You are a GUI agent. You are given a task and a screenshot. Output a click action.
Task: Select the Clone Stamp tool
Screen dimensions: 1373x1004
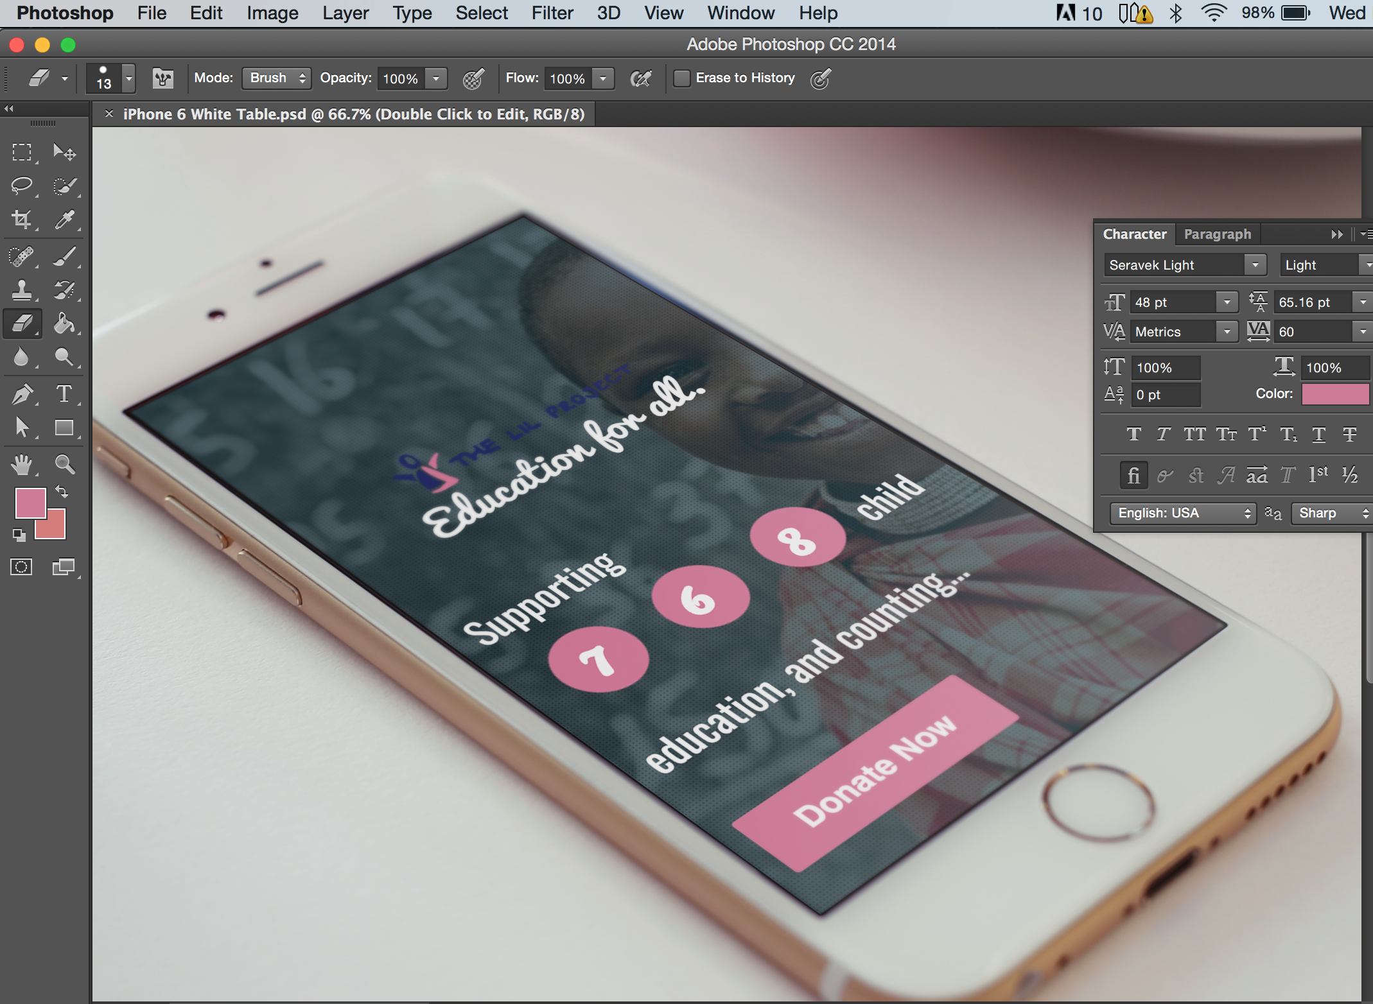point(22,290)
